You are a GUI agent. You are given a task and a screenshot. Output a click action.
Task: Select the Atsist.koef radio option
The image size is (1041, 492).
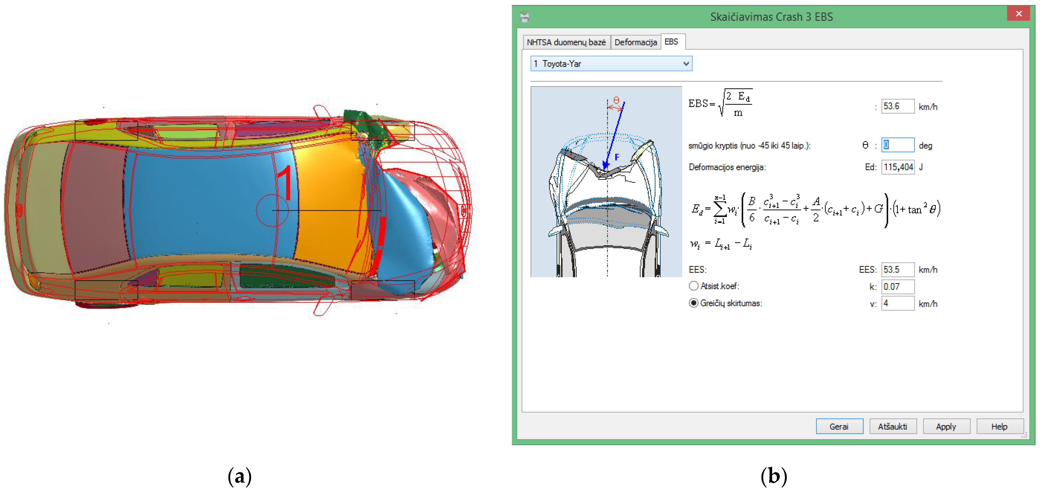pos(693,286)
